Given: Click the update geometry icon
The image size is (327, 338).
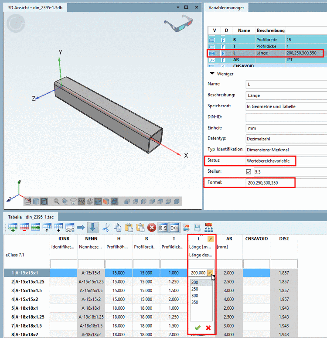Looking at the screenshot, I should [x=186, y=228].
